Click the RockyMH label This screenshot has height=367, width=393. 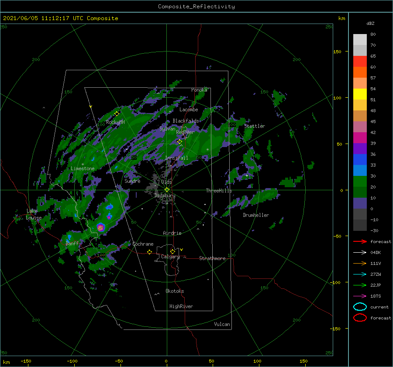point(115,122)
